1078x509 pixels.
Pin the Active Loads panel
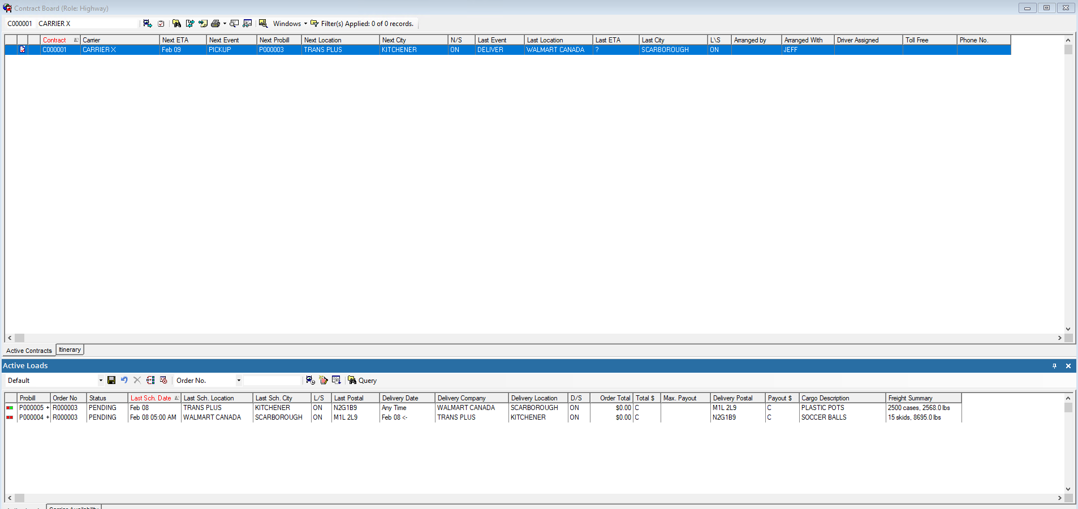1053,366
